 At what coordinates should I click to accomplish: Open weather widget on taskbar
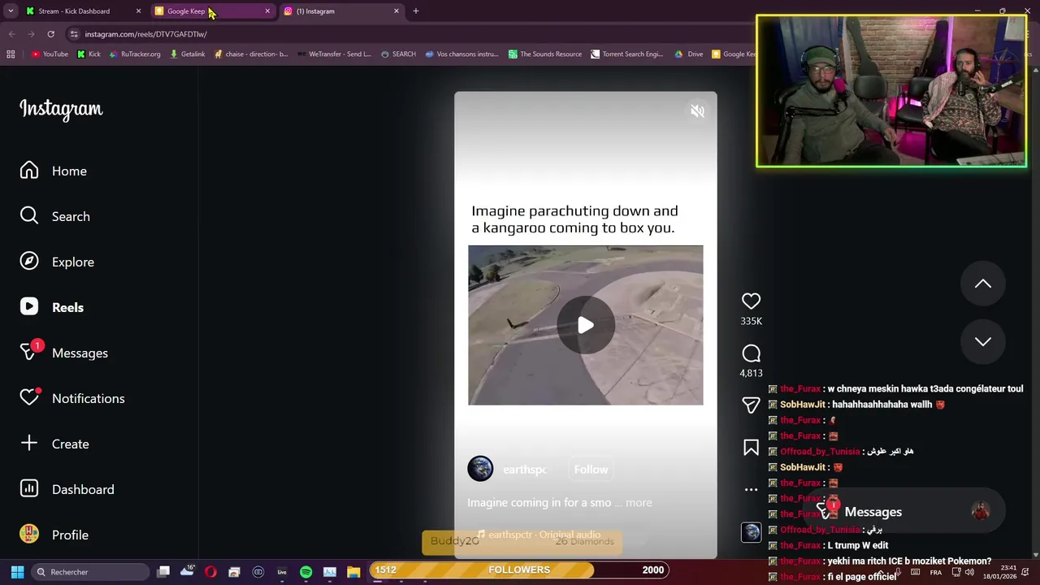188,570
